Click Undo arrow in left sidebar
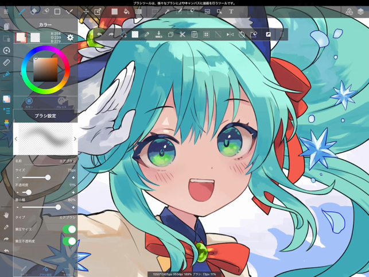The height and width of the screenshot is (277, 369). [6, 251]
